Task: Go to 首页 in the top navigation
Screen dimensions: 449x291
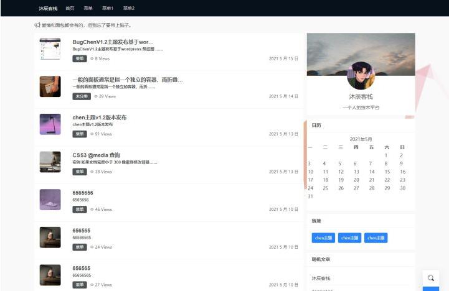Action: click(70, 8)
